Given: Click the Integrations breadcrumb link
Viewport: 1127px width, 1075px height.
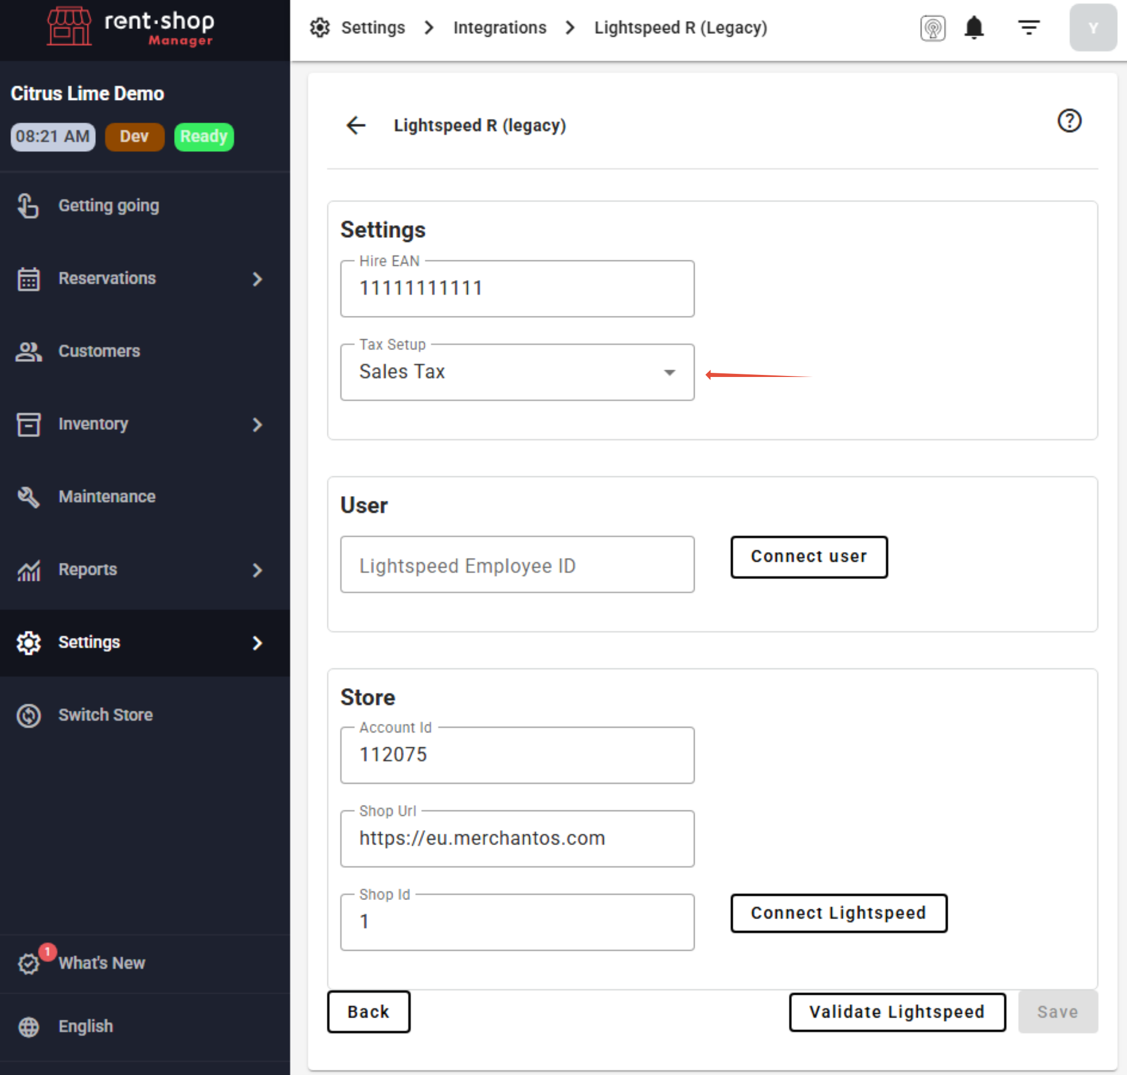Looking at the screenshot, I should point(499,27).
